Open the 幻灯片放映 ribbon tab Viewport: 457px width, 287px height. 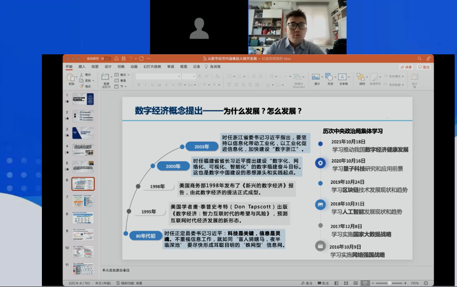(152, 67)
